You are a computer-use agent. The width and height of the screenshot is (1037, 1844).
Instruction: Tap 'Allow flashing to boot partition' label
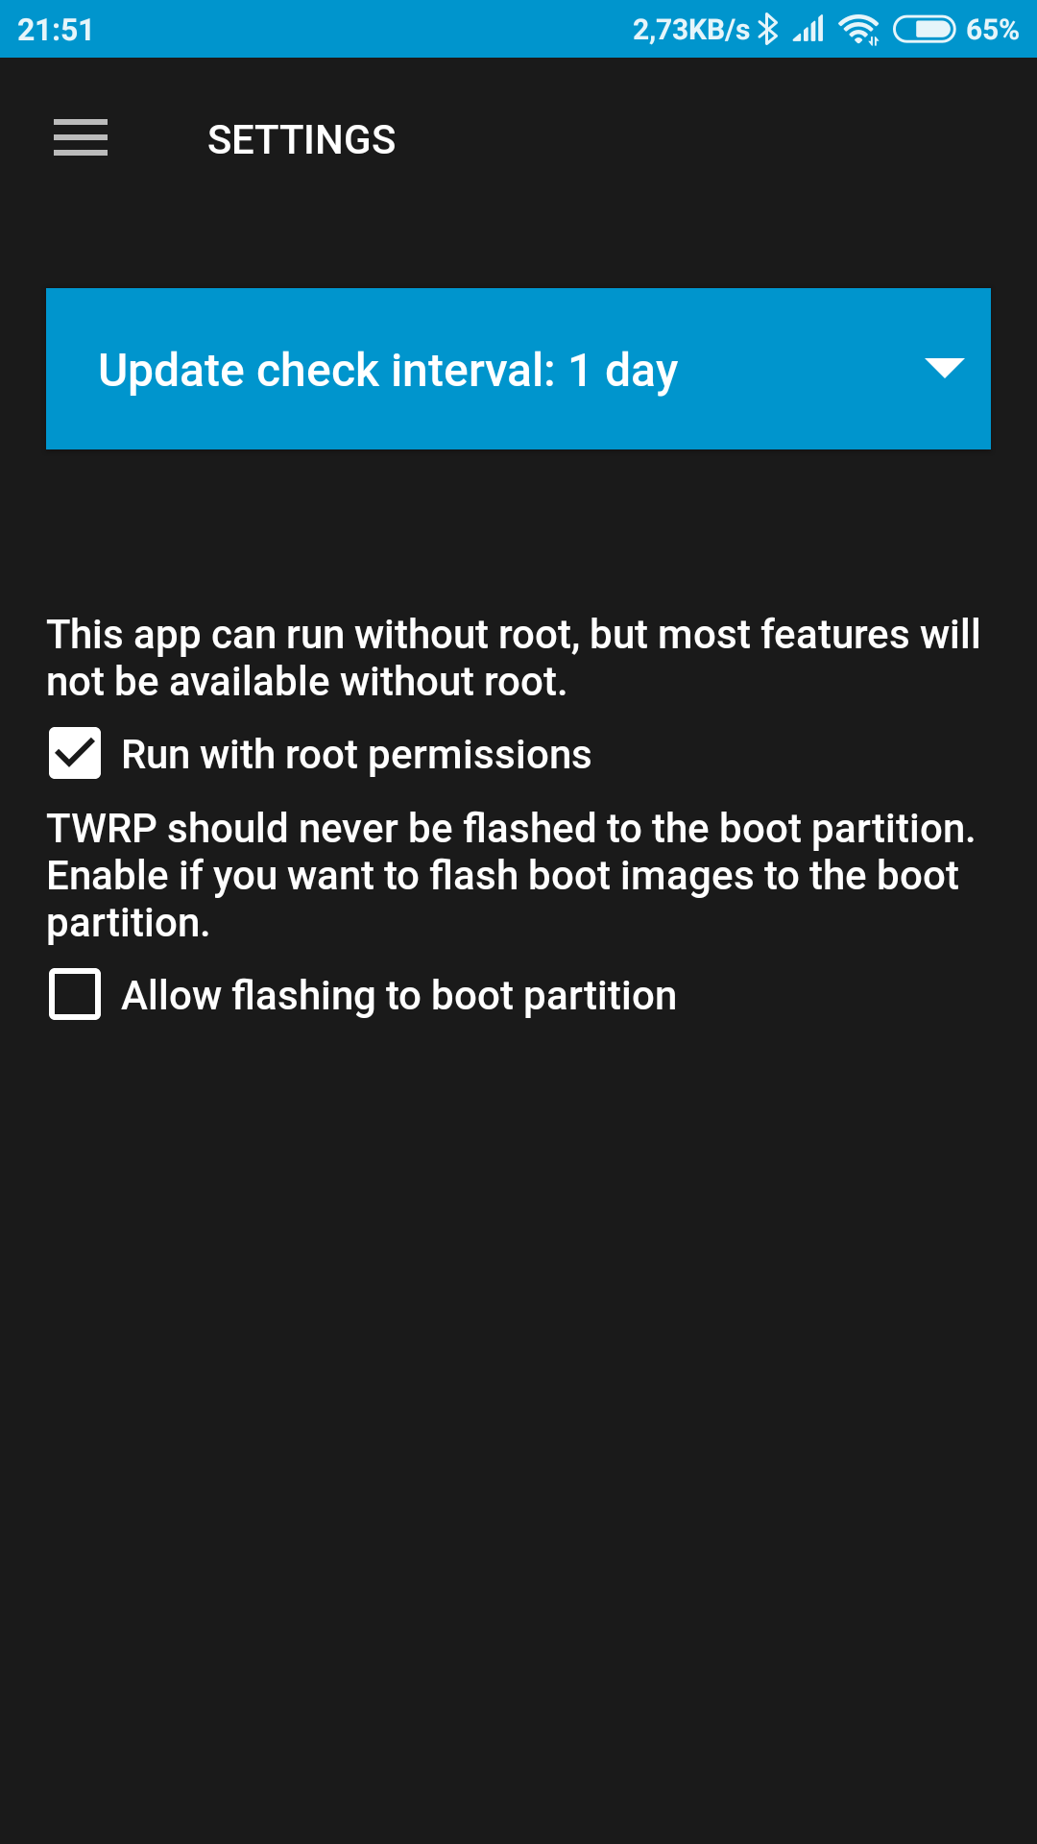(x=399, y=996)
